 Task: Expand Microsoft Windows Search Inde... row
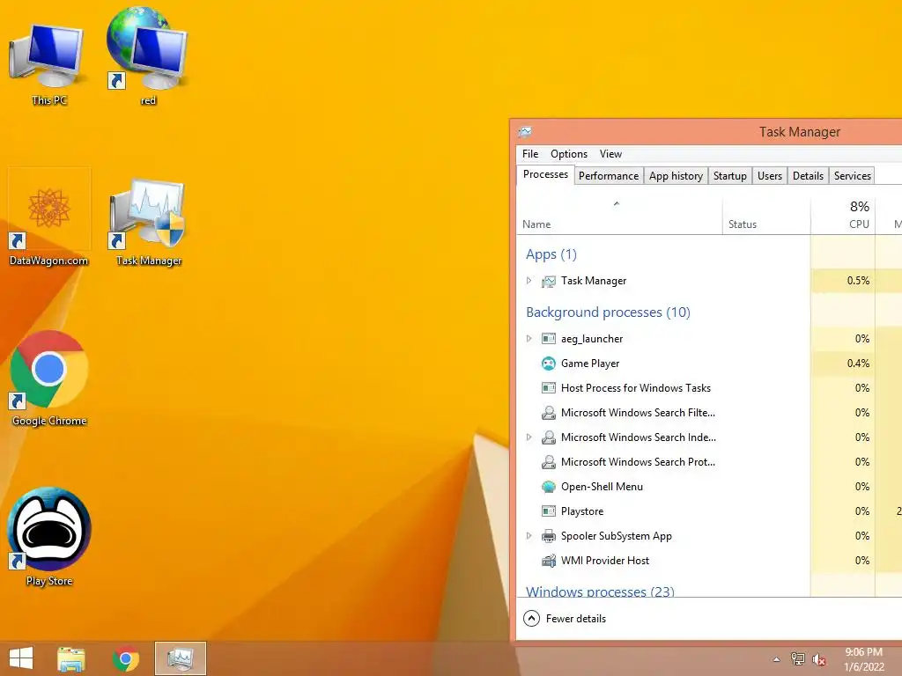(x=529, y=437)
